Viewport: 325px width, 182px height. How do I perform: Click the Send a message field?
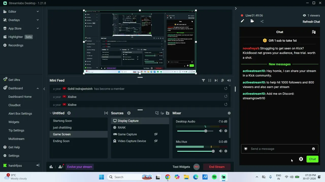coord(279,149)
